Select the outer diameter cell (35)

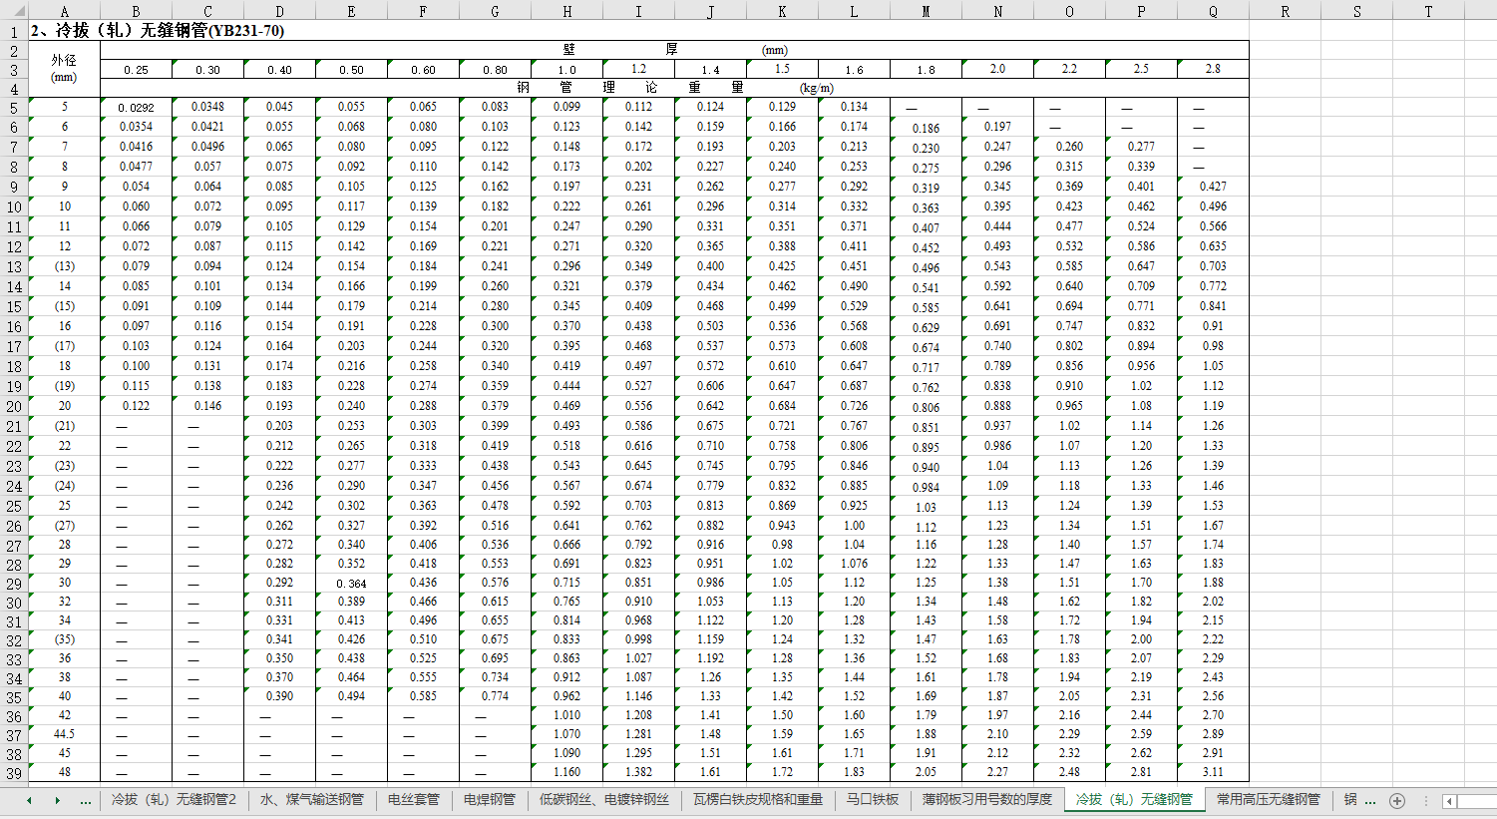(64, 639)
